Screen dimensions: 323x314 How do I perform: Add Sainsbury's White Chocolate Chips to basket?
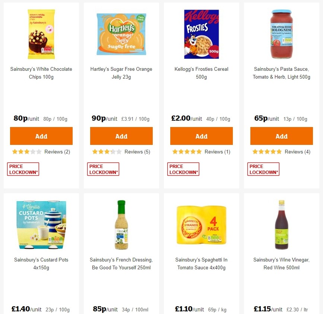[x=41, y=136]
